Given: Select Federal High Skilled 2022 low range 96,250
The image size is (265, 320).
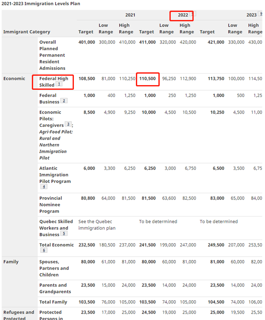Looking at the screenshot, I should 169,79.
